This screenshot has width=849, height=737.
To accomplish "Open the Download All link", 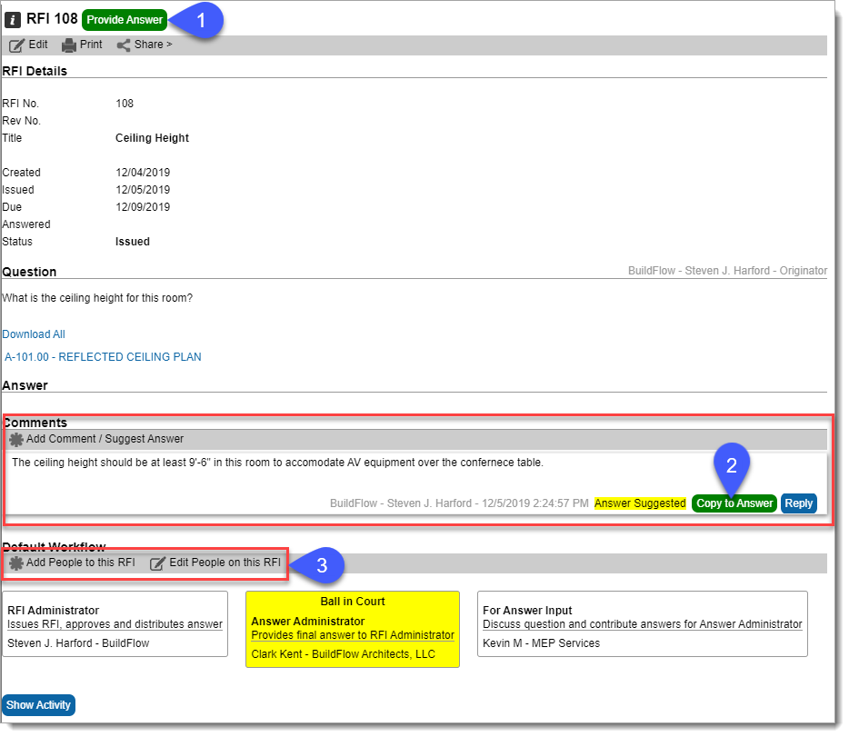I will click(33, 334).
